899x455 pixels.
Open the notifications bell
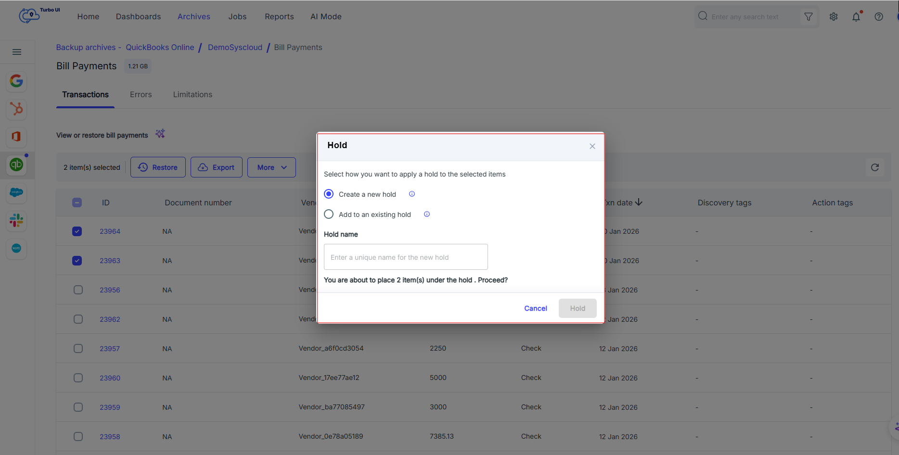(856, 17)
